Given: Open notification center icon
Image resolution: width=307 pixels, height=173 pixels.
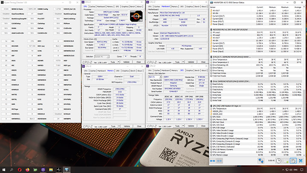Looking at the screenshot, I should pyautogui.click(x=302, y=170).
